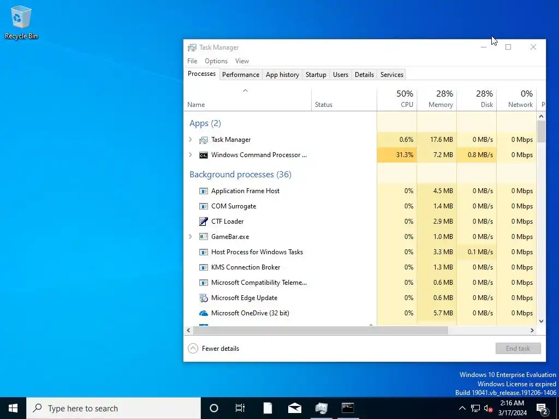Expand the GameBar.exe process group
Image resolution: width=559 pixels, height=419 pixels.
pos(191,237)
